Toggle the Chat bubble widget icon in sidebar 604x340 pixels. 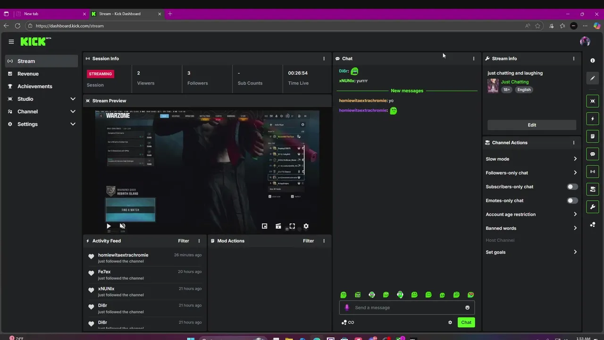(593, 154)
